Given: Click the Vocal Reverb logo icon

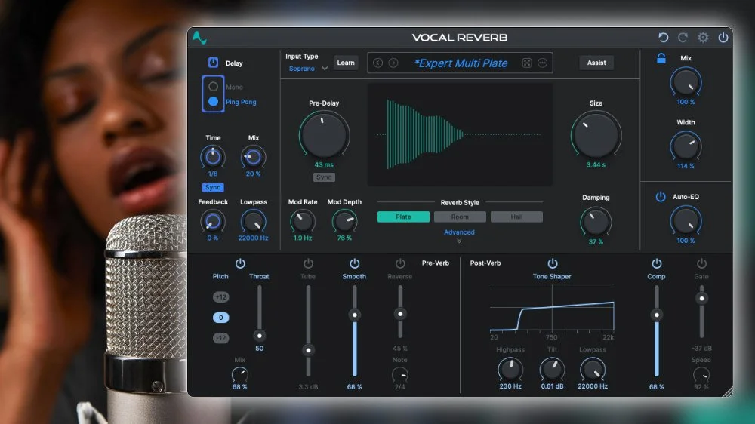Looking at the screenshot, I should [x=199, y=38].
